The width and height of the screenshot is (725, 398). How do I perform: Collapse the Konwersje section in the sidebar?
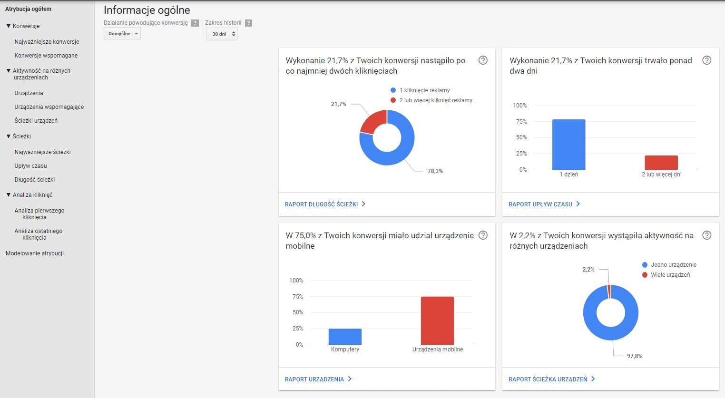coord(8,26)
